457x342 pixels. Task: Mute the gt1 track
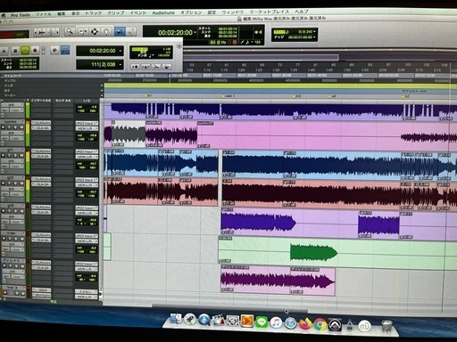coord(21,155)
